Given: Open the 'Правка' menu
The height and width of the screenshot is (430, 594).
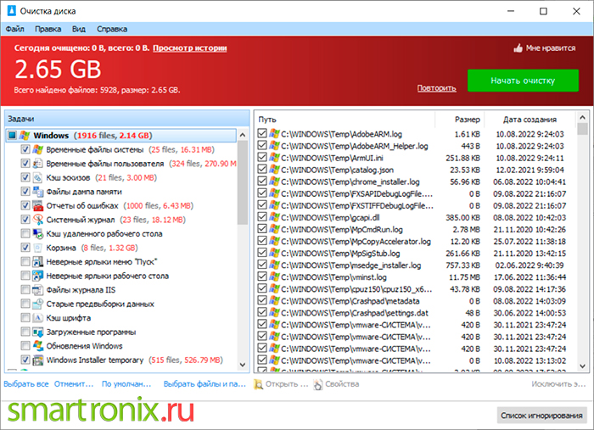Looking at the screenshot, I should [48, 29].
